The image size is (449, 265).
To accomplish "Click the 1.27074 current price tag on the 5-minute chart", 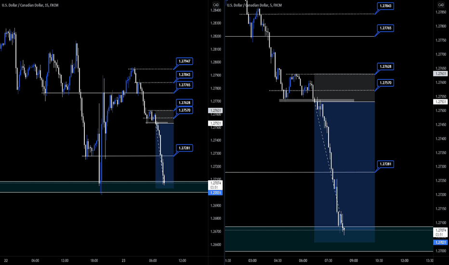I will [x=440, y=232].
